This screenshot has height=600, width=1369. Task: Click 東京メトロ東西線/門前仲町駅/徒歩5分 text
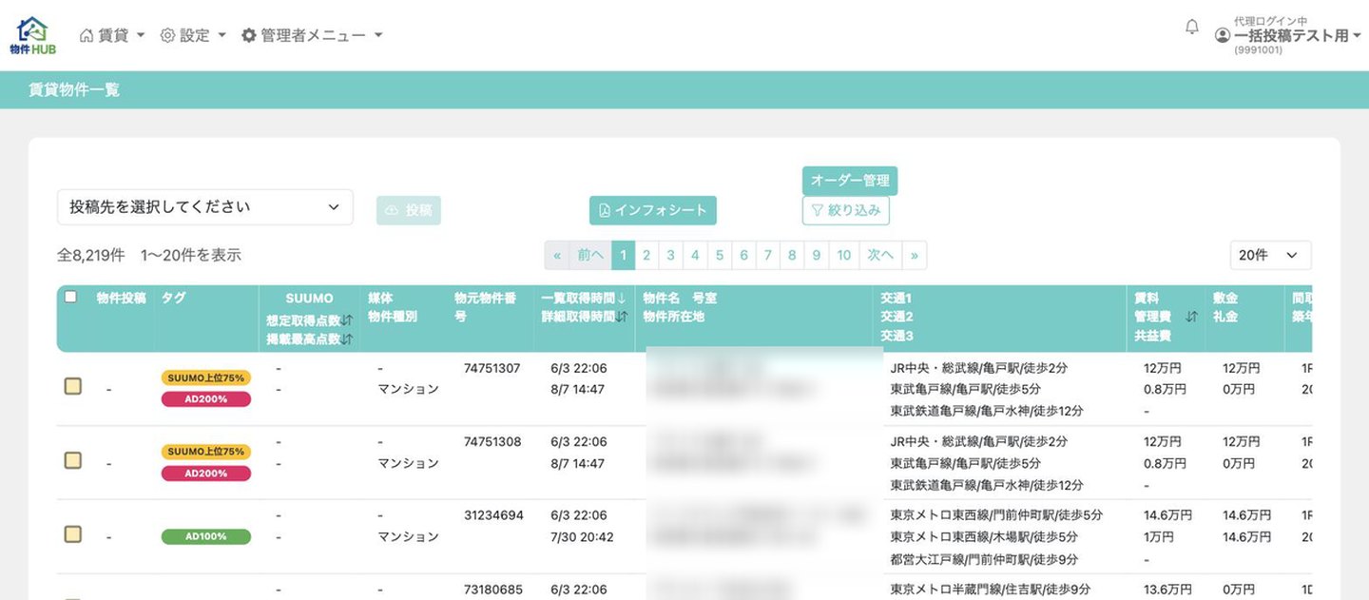coord(996,515)
